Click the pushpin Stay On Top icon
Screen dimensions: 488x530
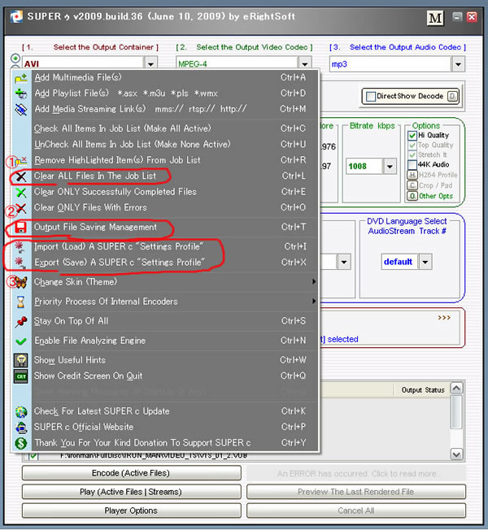21,321
